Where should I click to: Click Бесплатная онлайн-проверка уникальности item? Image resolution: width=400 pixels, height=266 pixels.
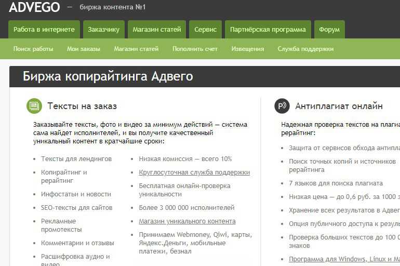pos(185,190)
